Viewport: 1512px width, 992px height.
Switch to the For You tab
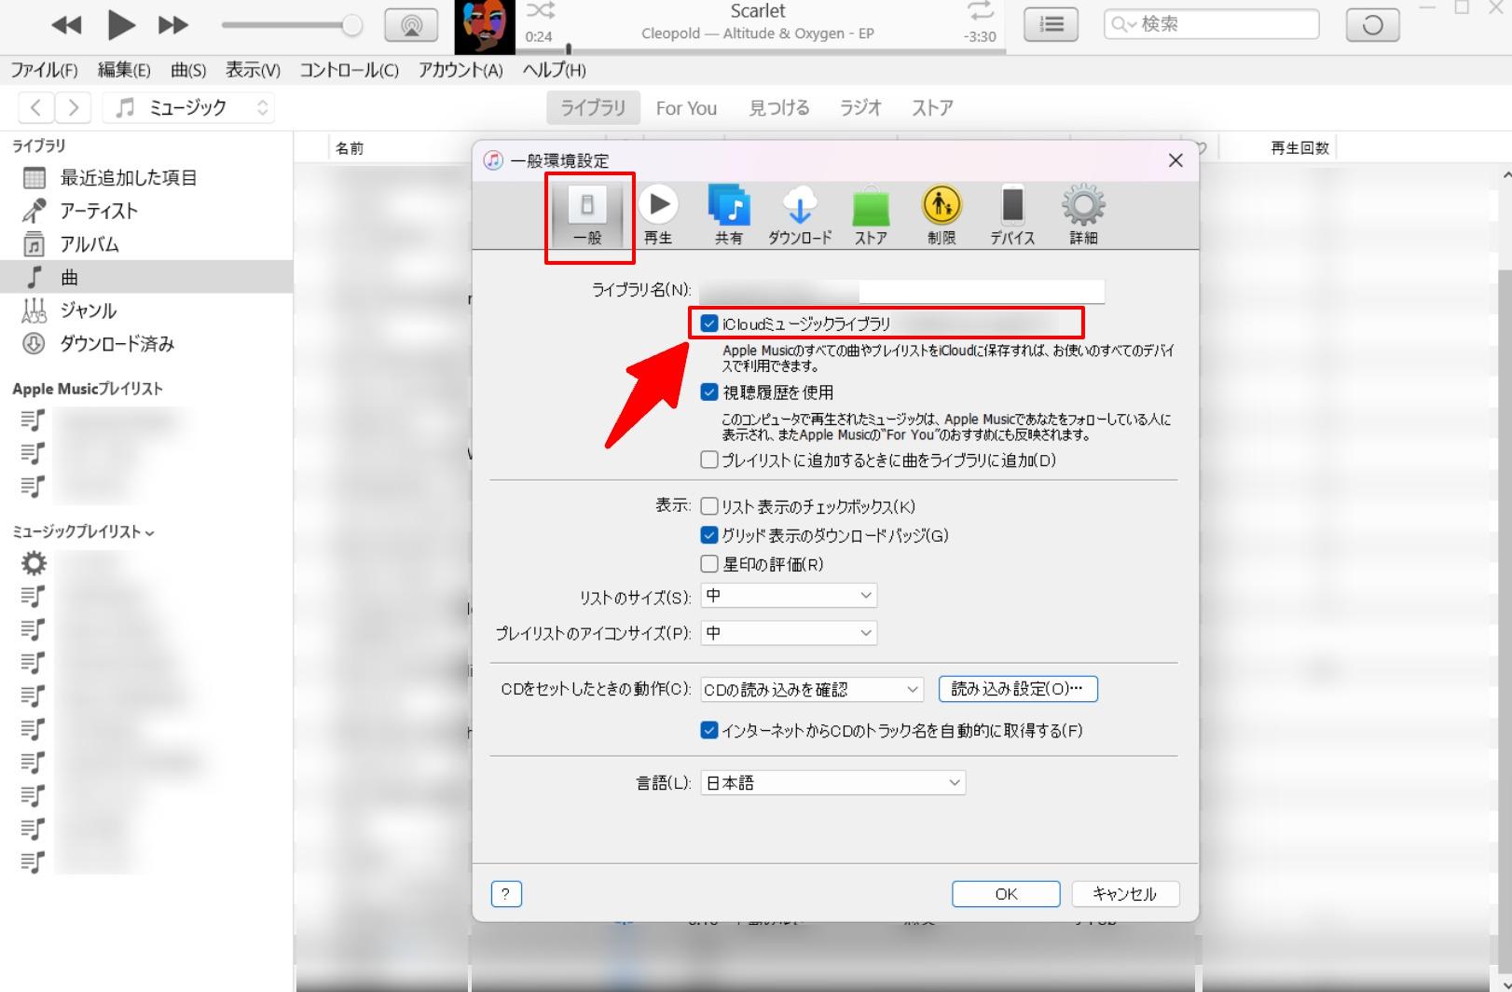coord(686,108)
